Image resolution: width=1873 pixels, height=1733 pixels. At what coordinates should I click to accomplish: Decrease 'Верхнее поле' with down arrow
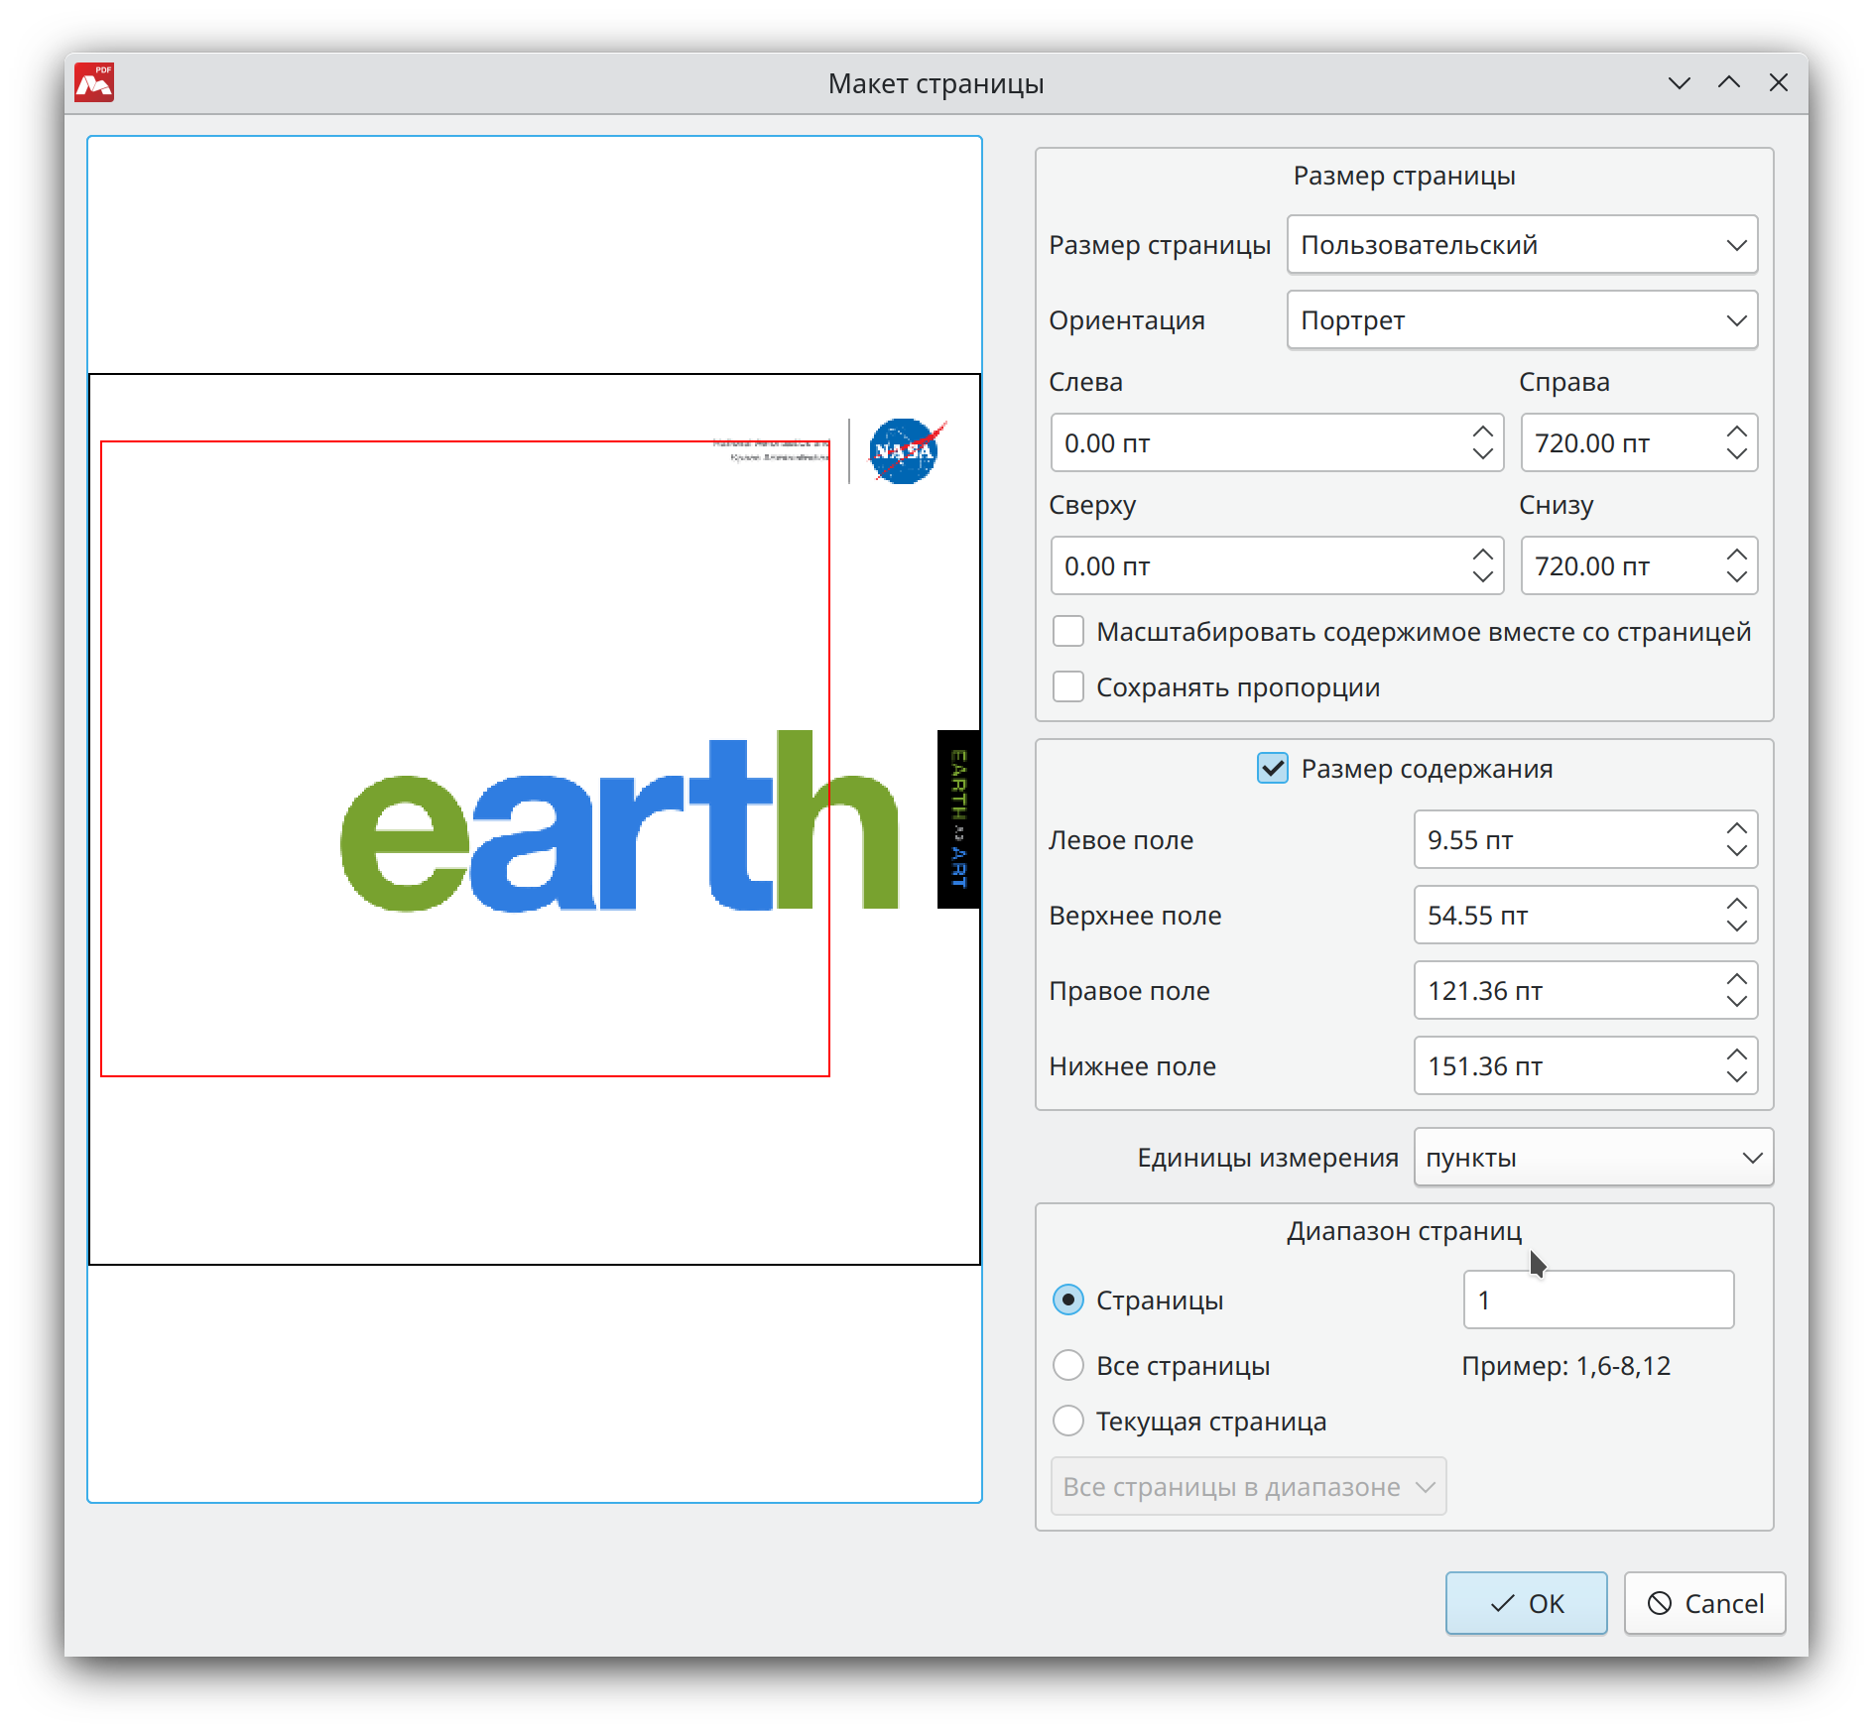[1737, 928]
